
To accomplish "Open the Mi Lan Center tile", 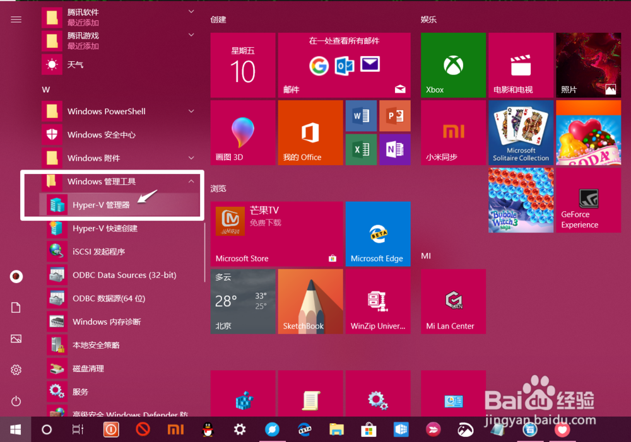I will (x=454, y=301).
